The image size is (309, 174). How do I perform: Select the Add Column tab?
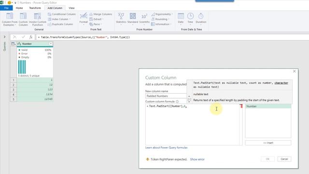[55, 8]
